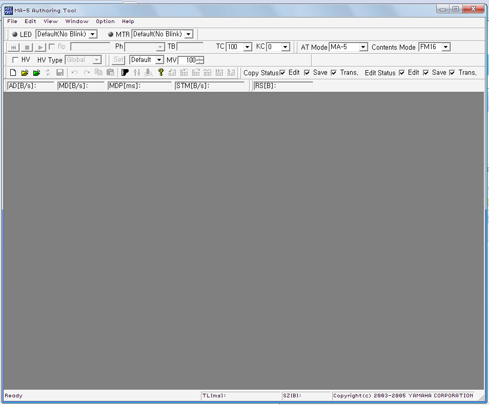
Task: Click the AD[B/s]: readout field
Action: pyautogui.click(x=31, y=86)
